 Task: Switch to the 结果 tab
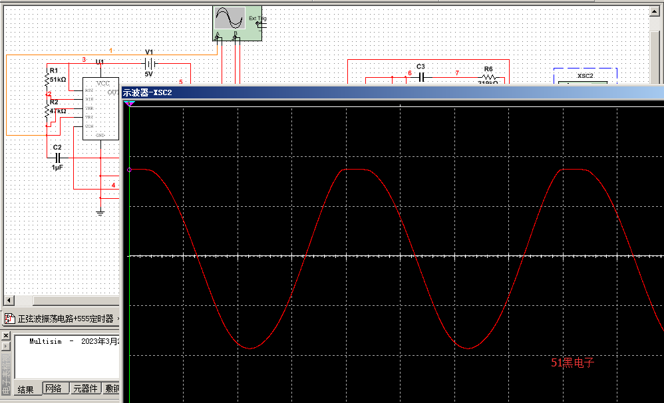tap(26, 389)
